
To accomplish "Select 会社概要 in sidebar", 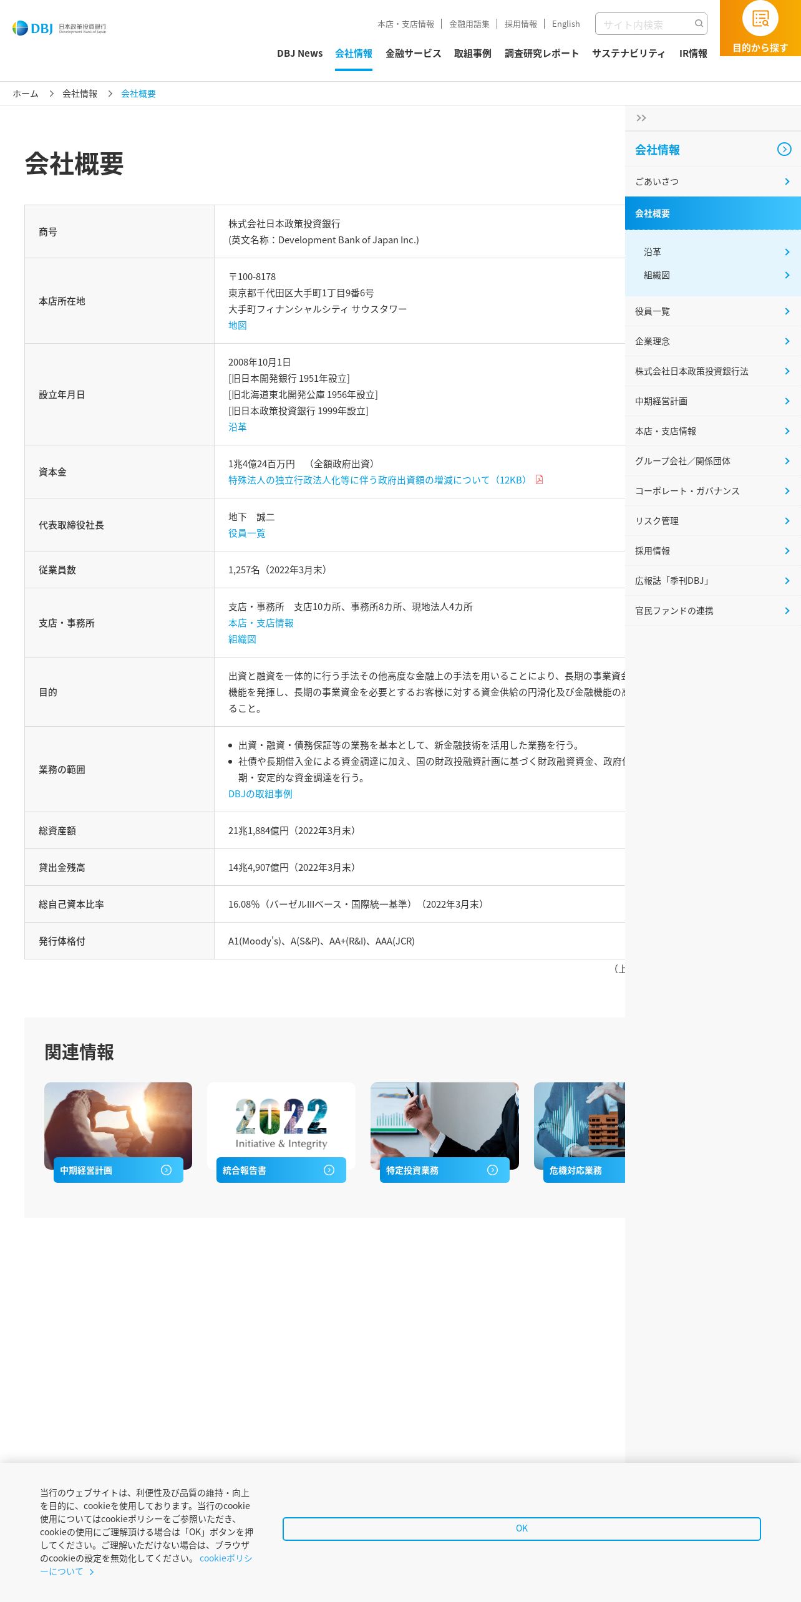I will point(713,213).
